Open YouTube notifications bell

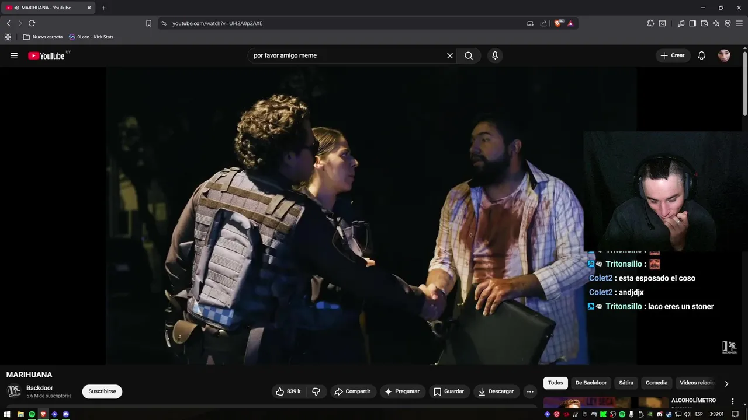[702, 55]
